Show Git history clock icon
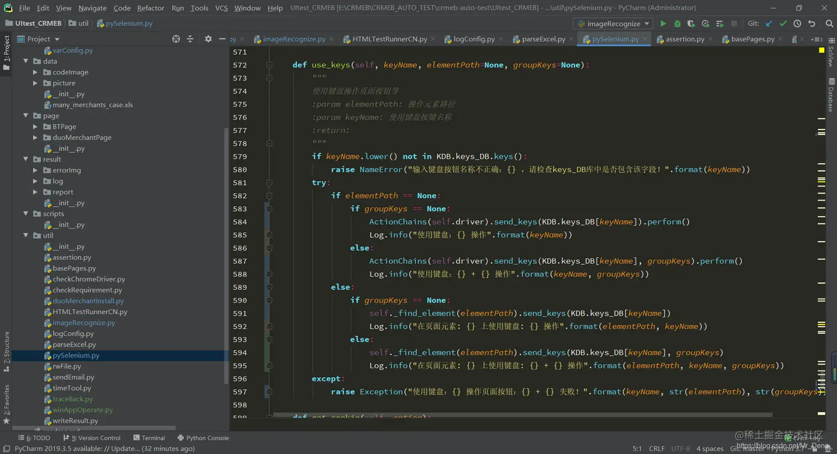 (x=797, y=24)
